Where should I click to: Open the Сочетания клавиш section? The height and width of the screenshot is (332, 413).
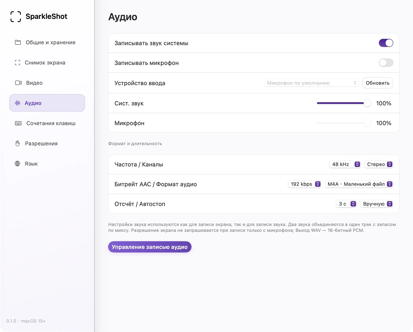47,123
